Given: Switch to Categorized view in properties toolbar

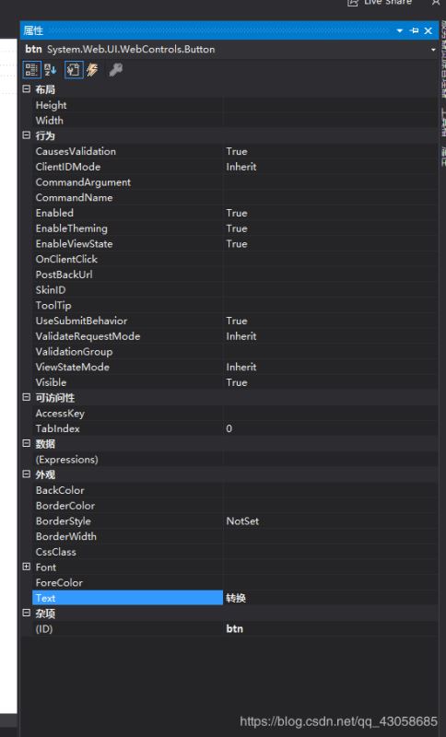Looking at the screenshot, I should tap(31, 70).
